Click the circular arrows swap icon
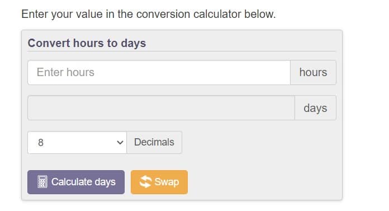 click(x=145, y=182)
